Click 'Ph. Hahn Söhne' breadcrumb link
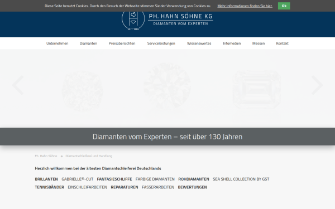 46,156
